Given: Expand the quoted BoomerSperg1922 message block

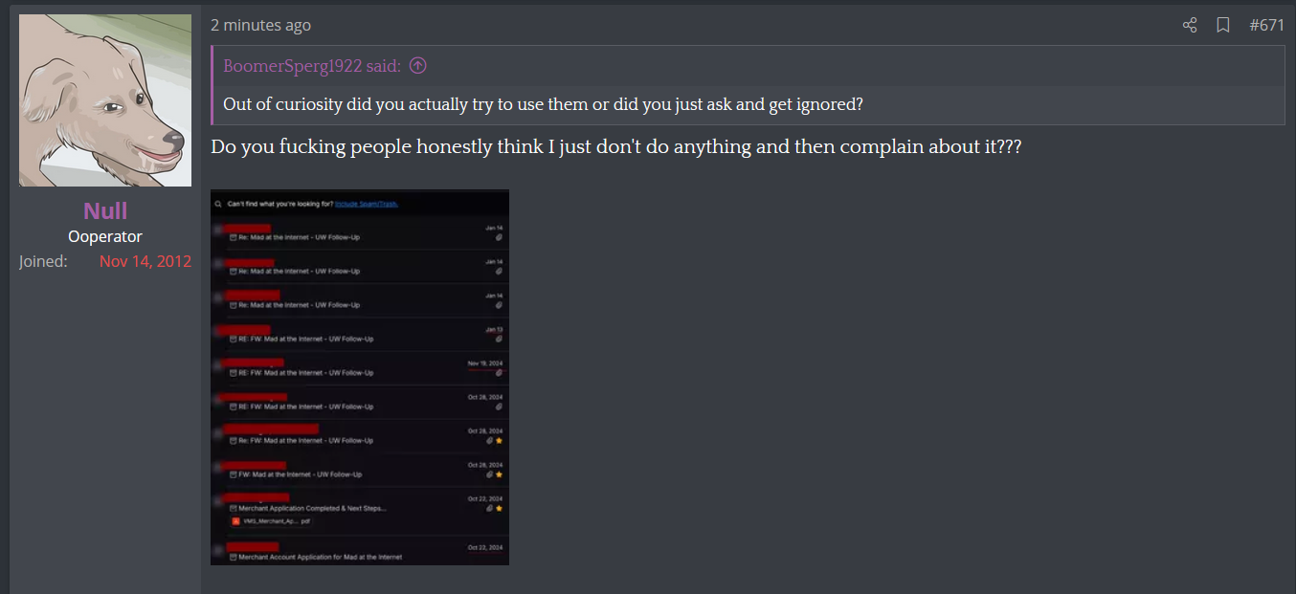Looking at the screenshot, I should [748, 104].
